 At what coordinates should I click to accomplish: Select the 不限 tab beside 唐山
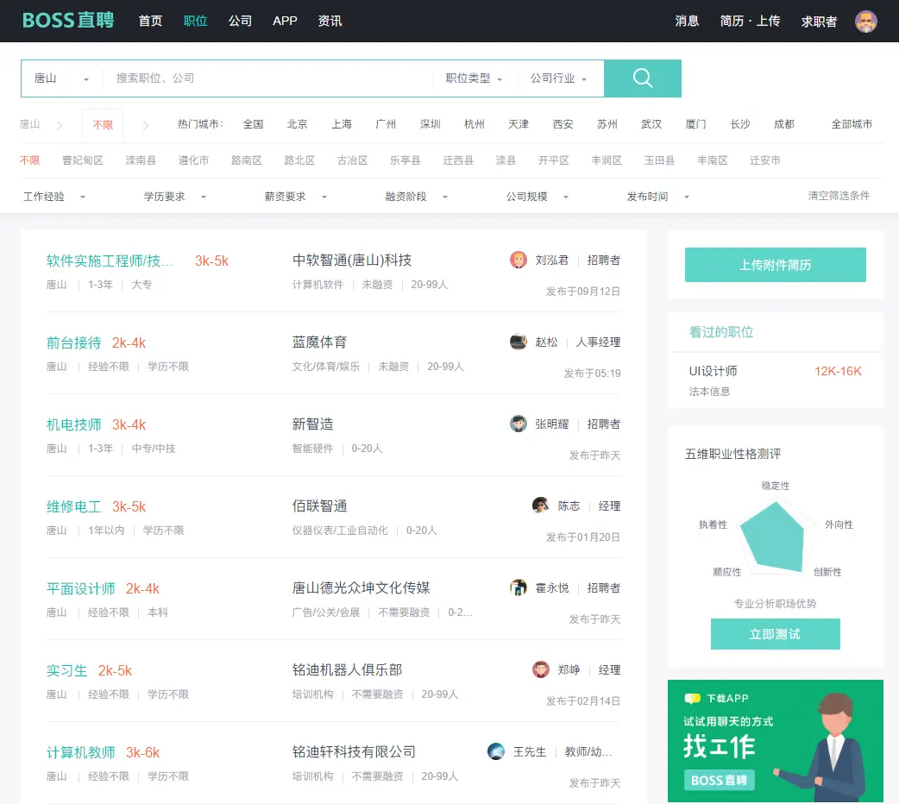click(x=103, y=125)
